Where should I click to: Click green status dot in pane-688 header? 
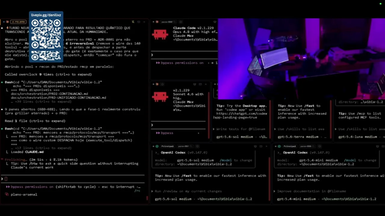pyautogui.click(x=279, y=146)
